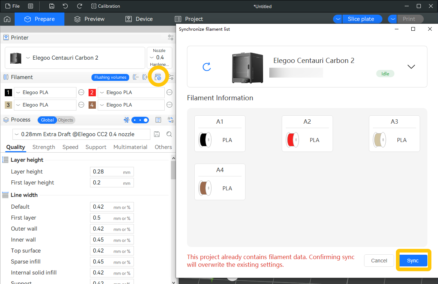
Task: Open filament settings icon in Filament header
Action: pos(171,77)
